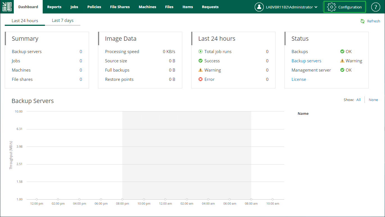
Task: Click the Machines count in Summary
Action: click(81, 70)
